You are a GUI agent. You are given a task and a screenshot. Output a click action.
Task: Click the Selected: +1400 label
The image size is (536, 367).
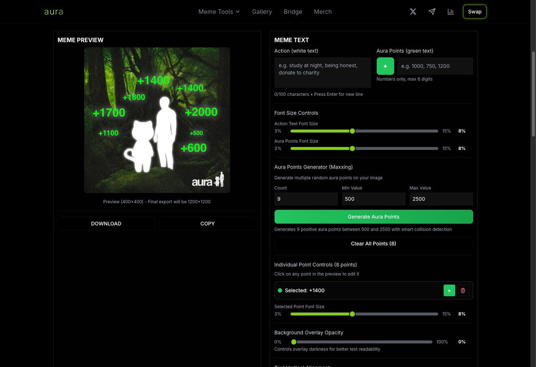tap(305, 290)
